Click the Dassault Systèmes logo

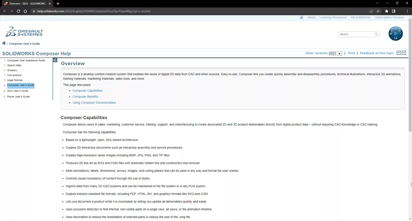(24, 32)
